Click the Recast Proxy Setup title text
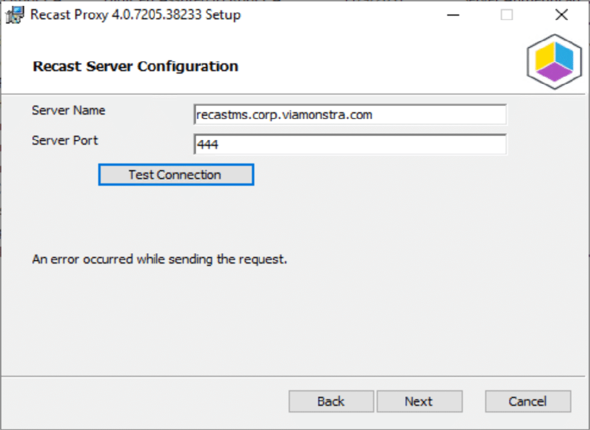The width and height of the screenshot is (590, 430). tap(136, 15)
